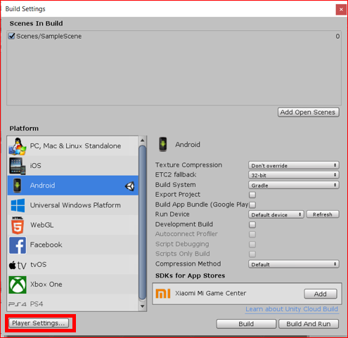Open the Texture Compression dropdown
Image resolution: width=348 pixels, height=338 pixels.
[294, 165]
